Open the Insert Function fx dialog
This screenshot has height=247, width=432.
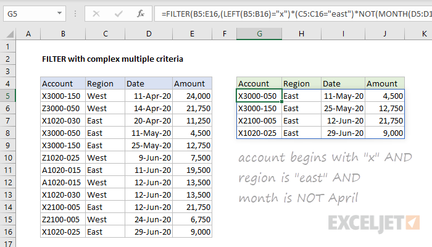(x=141, y=14)
